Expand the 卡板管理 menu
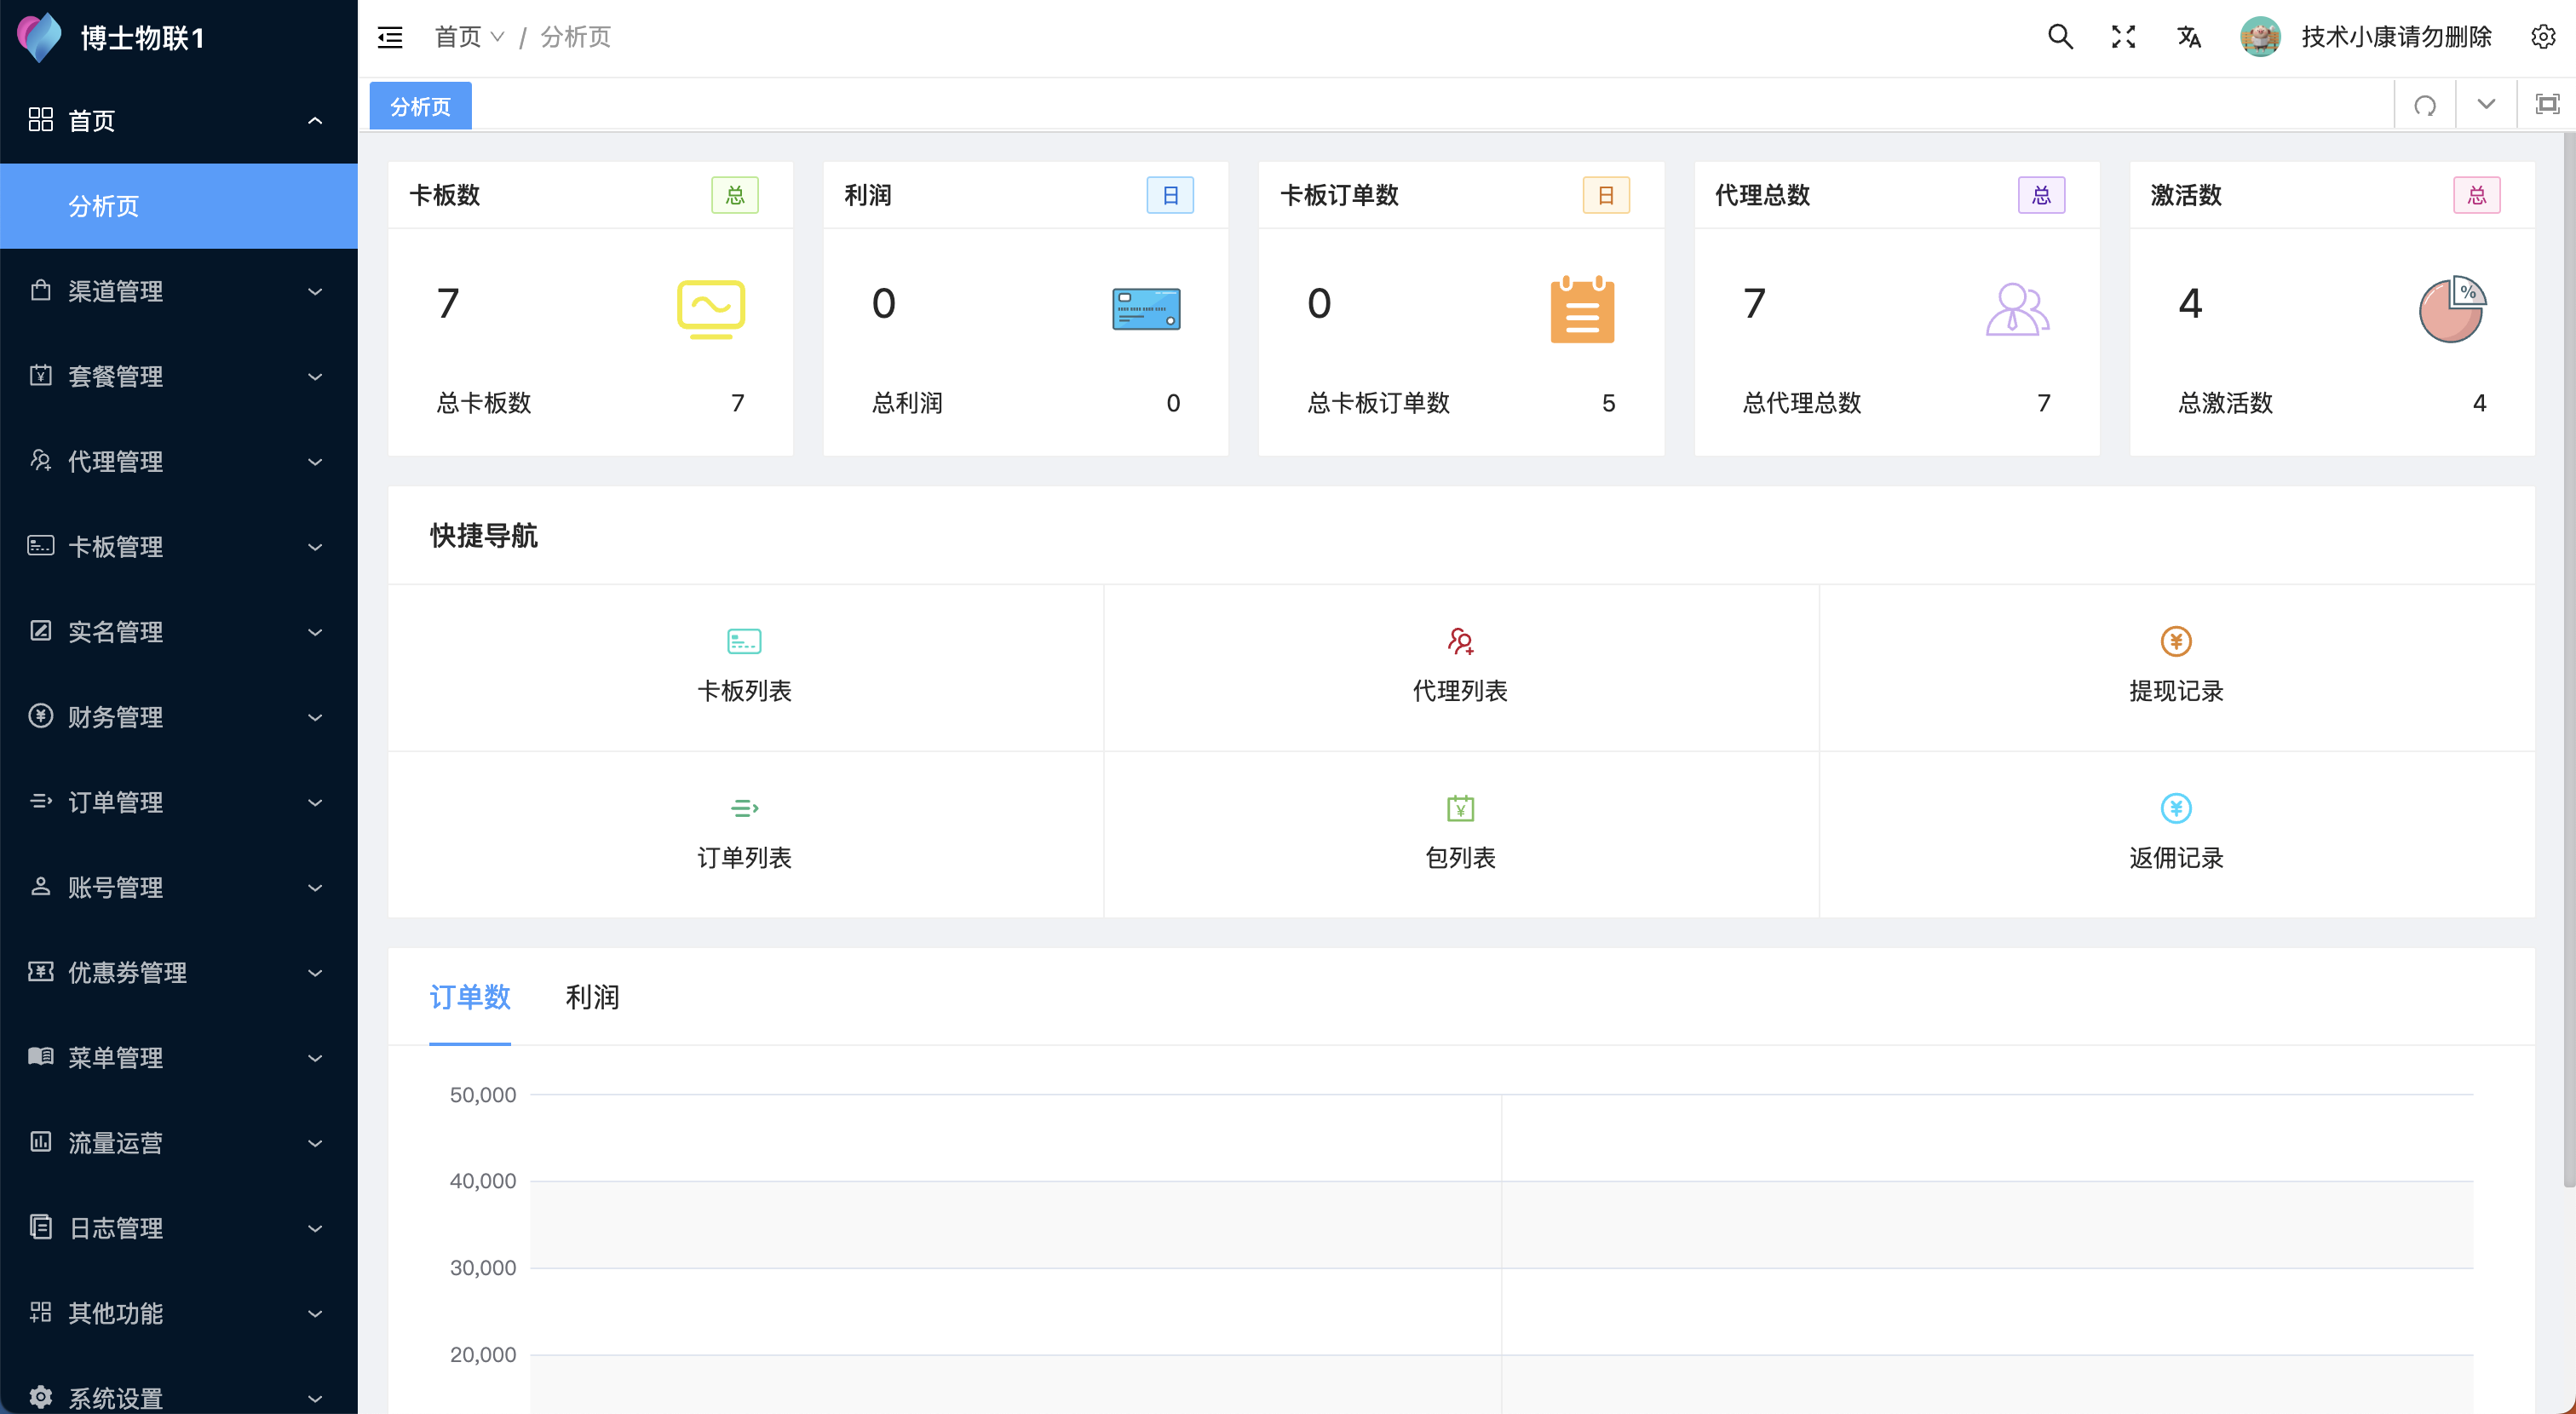2576x1414 pixels. (179, 546)
